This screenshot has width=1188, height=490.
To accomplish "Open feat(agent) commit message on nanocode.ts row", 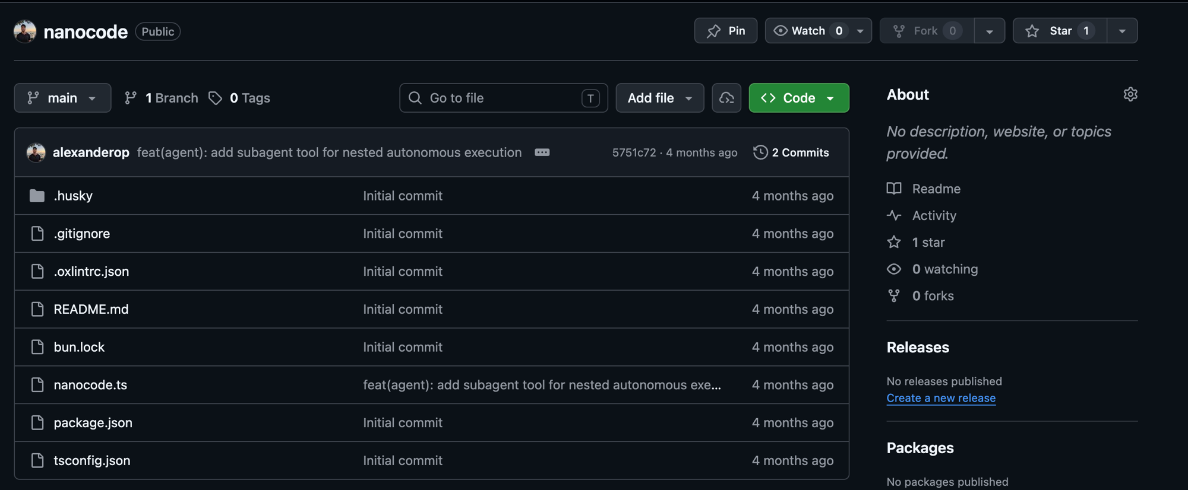I will click(542, 385).
